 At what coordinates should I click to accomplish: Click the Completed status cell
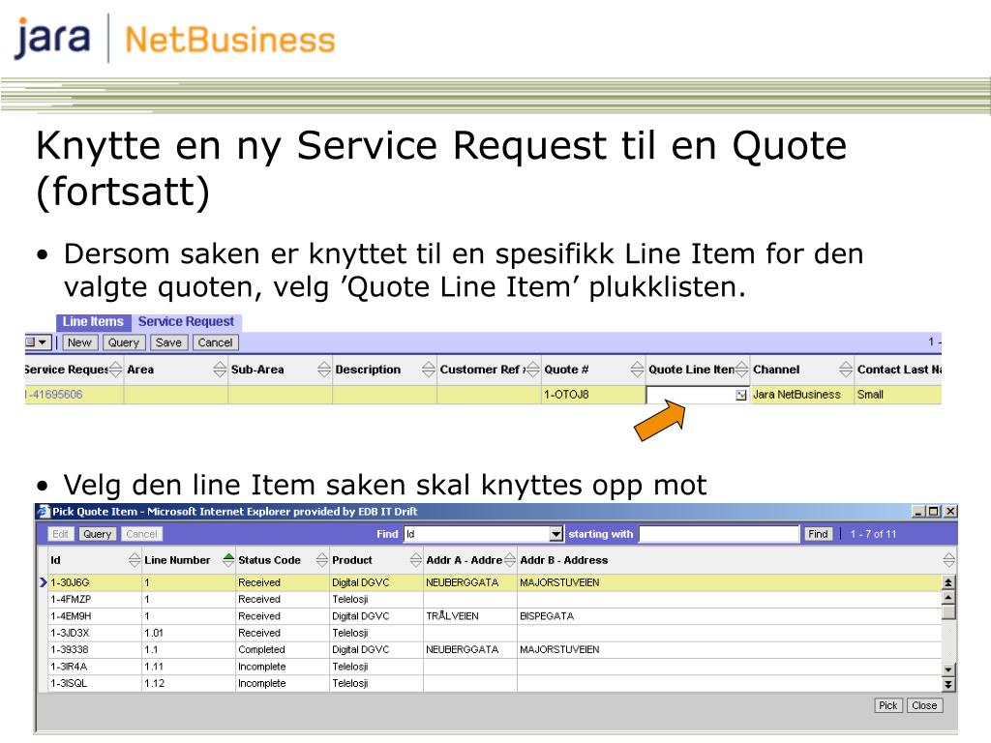click(282, 649)
